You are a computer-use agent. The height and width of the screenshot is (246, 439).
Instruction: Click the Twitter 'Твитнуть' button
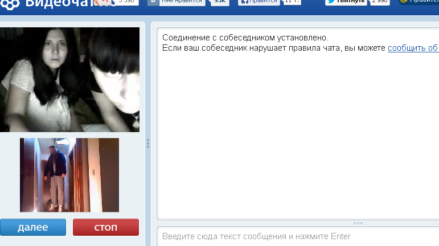pyautogui.click(x=346, y=2)
